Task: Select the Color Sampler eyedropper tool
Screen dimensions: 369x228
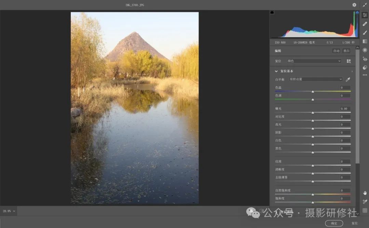Action: tap(365, 202)
